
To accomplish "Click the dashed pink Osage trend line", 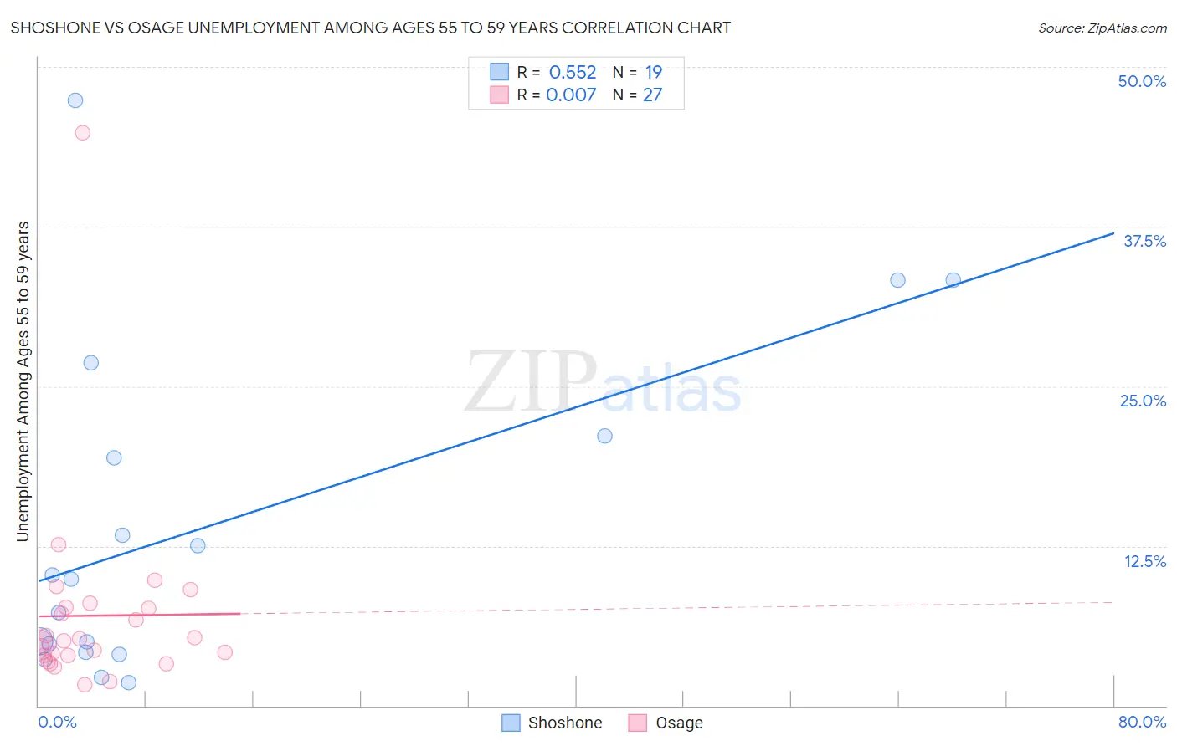I will [676, 608].
